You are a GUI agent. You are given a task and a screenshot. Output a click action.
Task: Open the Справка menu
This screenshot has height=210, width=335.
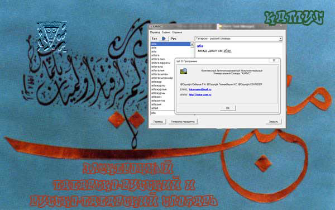[177, 32]
